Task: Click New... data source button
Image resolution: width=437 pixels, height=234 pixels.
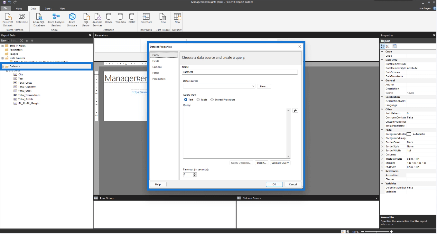Action: click(x=264, y=86)
